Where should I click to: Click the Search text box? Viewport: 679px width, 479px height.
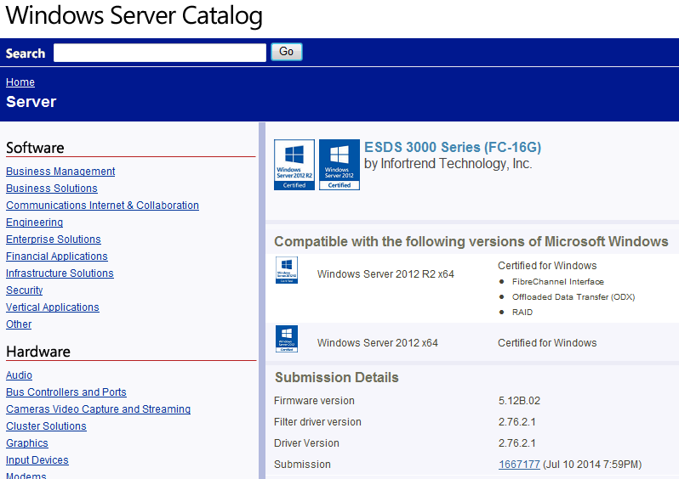(x=160, y=53)
